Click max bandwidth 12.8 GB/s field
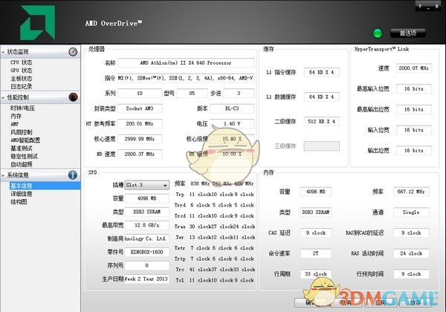Image resolution: width=446 pixels, height=312 pixels. pos(146,225)
